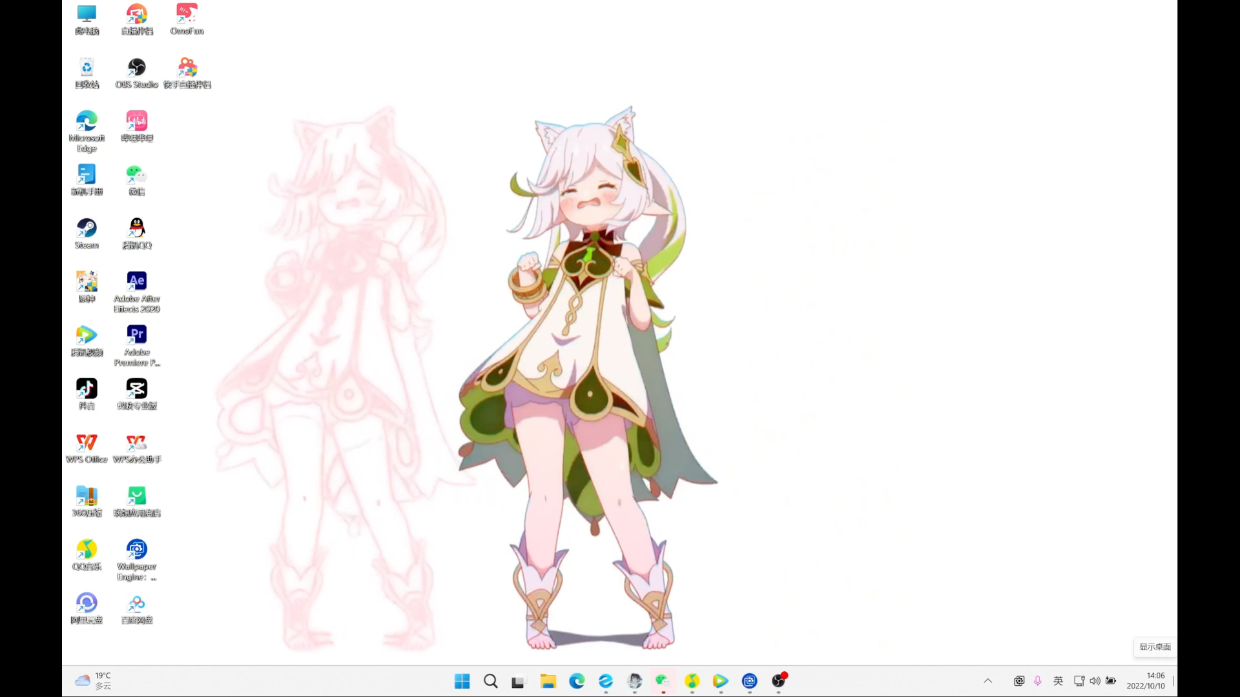This screenshot has height=697, width=1240.
Task: Click the purple microphone tray icon
Action: pos(1038,681)
